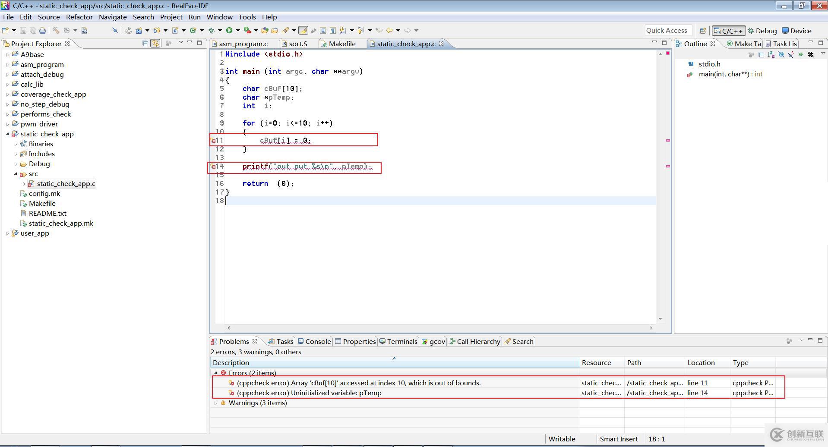
Task: Open Outline panel view menu triangle
Action: tap(823, 54)
